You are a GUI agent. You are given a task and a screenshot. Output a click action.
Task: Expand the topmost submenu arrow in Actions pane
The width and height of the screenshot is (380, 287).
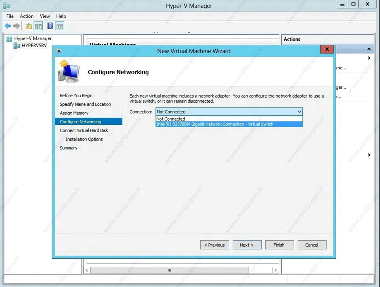pos(369,58)
